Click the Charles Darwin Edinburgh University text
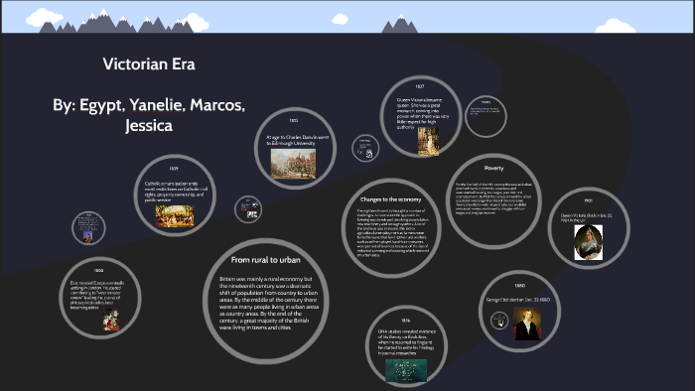The image size is (695, 391). [x=298, y=140]
